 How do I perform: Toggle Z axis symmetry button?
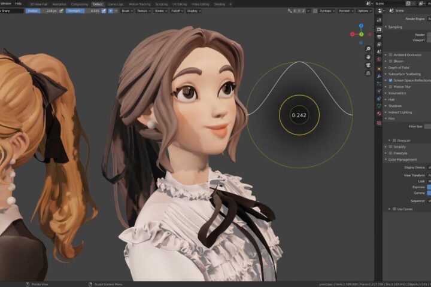(x=303, y=11)
